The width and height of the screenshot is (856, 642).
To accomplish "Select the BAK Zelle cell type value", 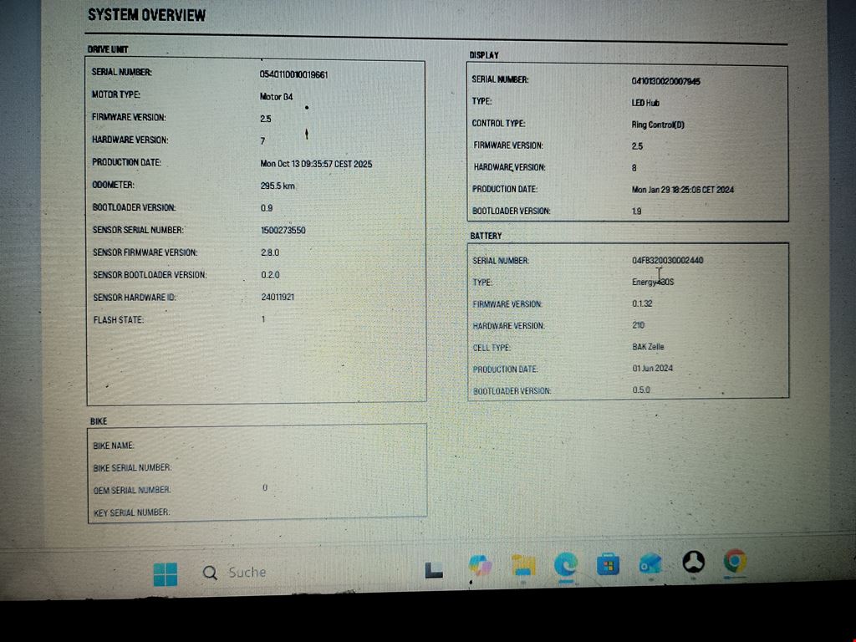I will (x=648, y=346).
